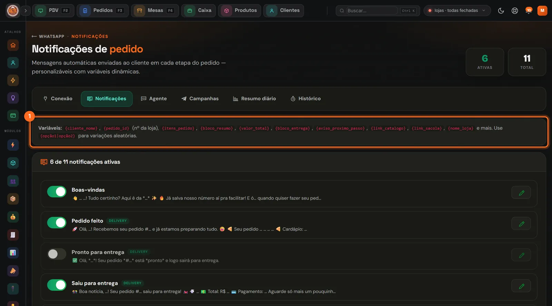Click the megaphone module icon

[13, 271]
